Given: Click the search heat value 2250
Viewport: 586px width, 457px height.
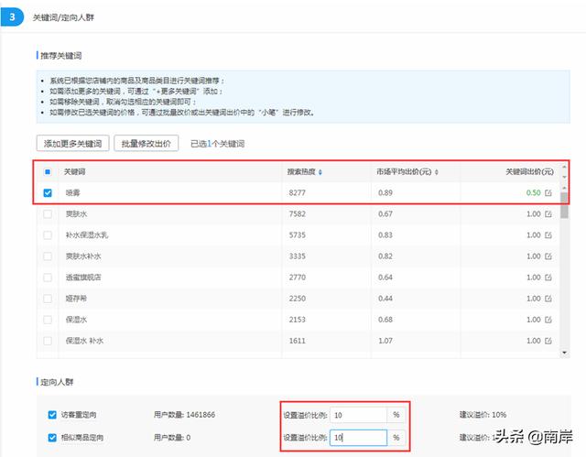Looking at the screenshot, I should [297, 299].
